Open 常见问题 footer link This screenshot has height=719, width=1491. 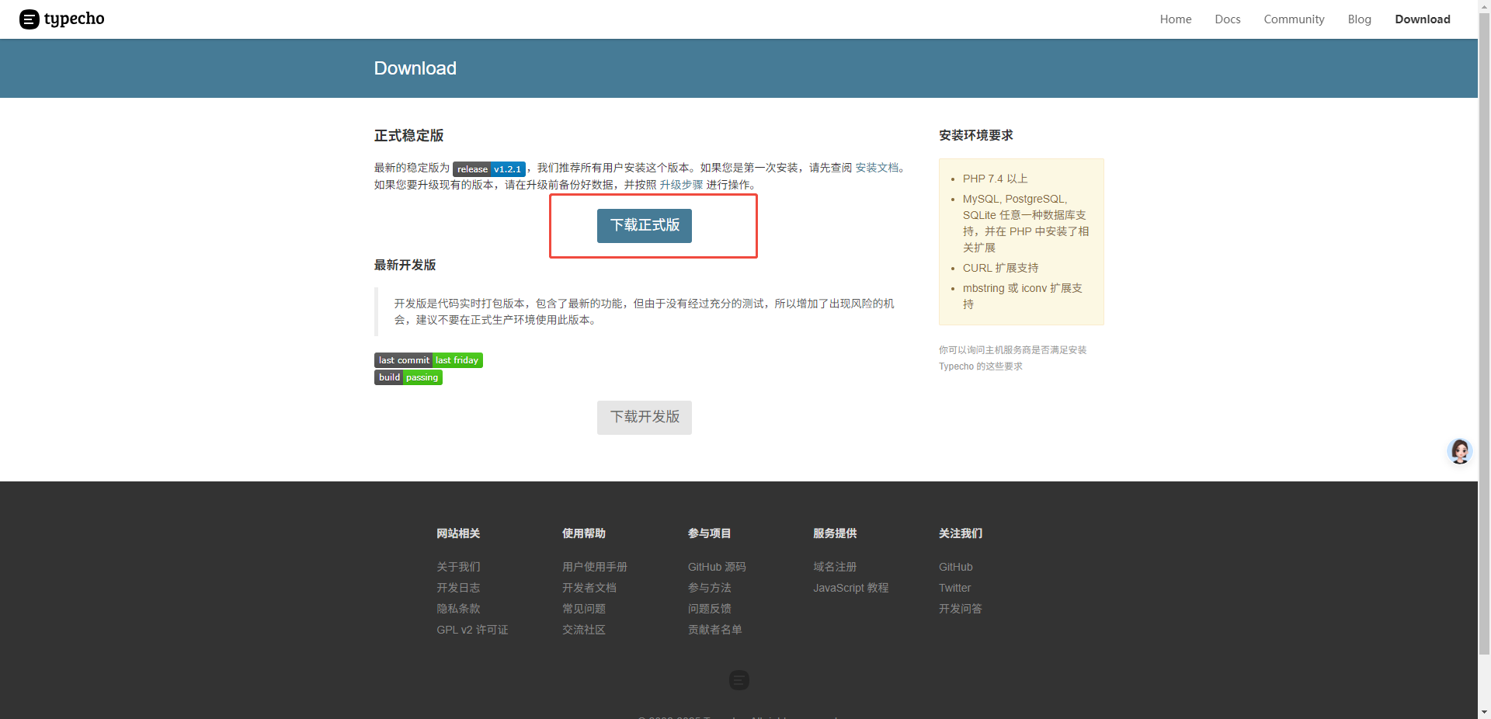[584, 609]
